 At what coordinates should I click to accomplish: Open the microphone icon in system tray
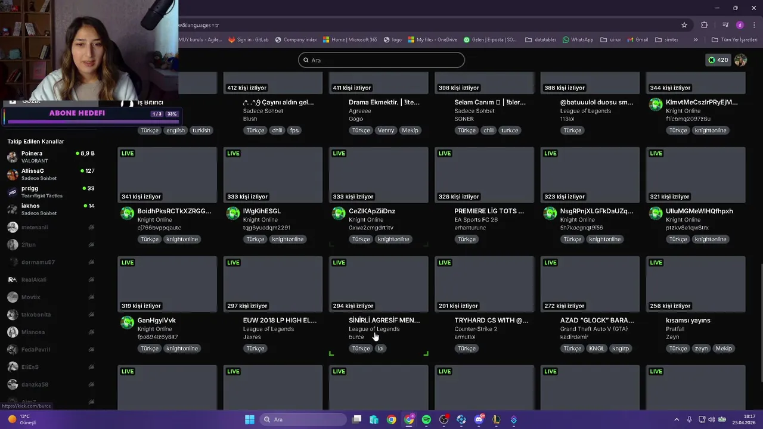pyautogui.click(x=689, y=419)
